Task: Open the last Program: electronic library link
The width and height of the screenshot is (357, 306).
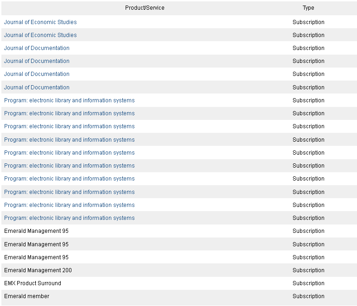Action: pyautogui.click(x=70, y=218)
